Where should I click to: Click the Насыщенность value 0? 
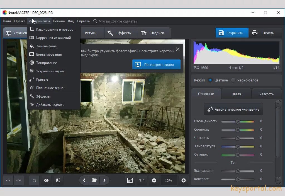(261, 121)
